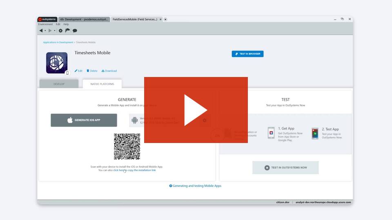Click the Test App phone icon
The height and width of the screenshot is (220, 392).
(315, 134)
